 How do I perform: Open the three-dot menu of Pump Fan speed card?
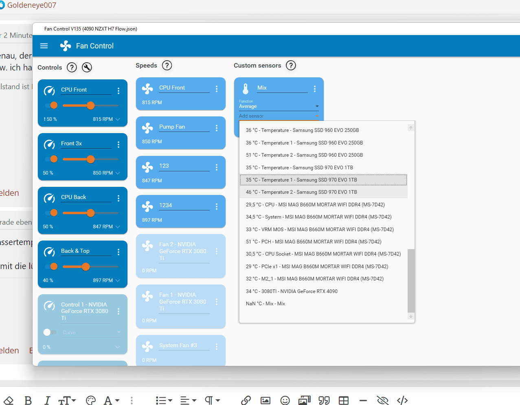tap(217, 128)
